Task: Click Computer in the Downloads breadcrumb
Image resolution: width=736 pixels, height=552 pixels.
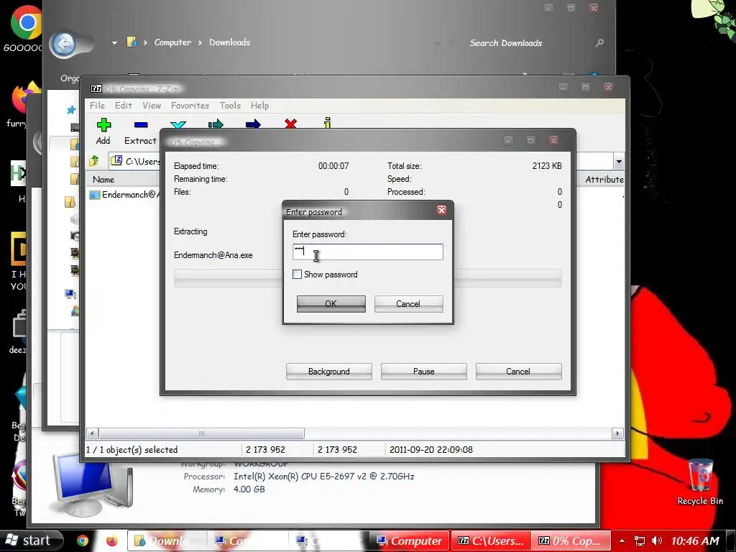Action: coord(172,42)
